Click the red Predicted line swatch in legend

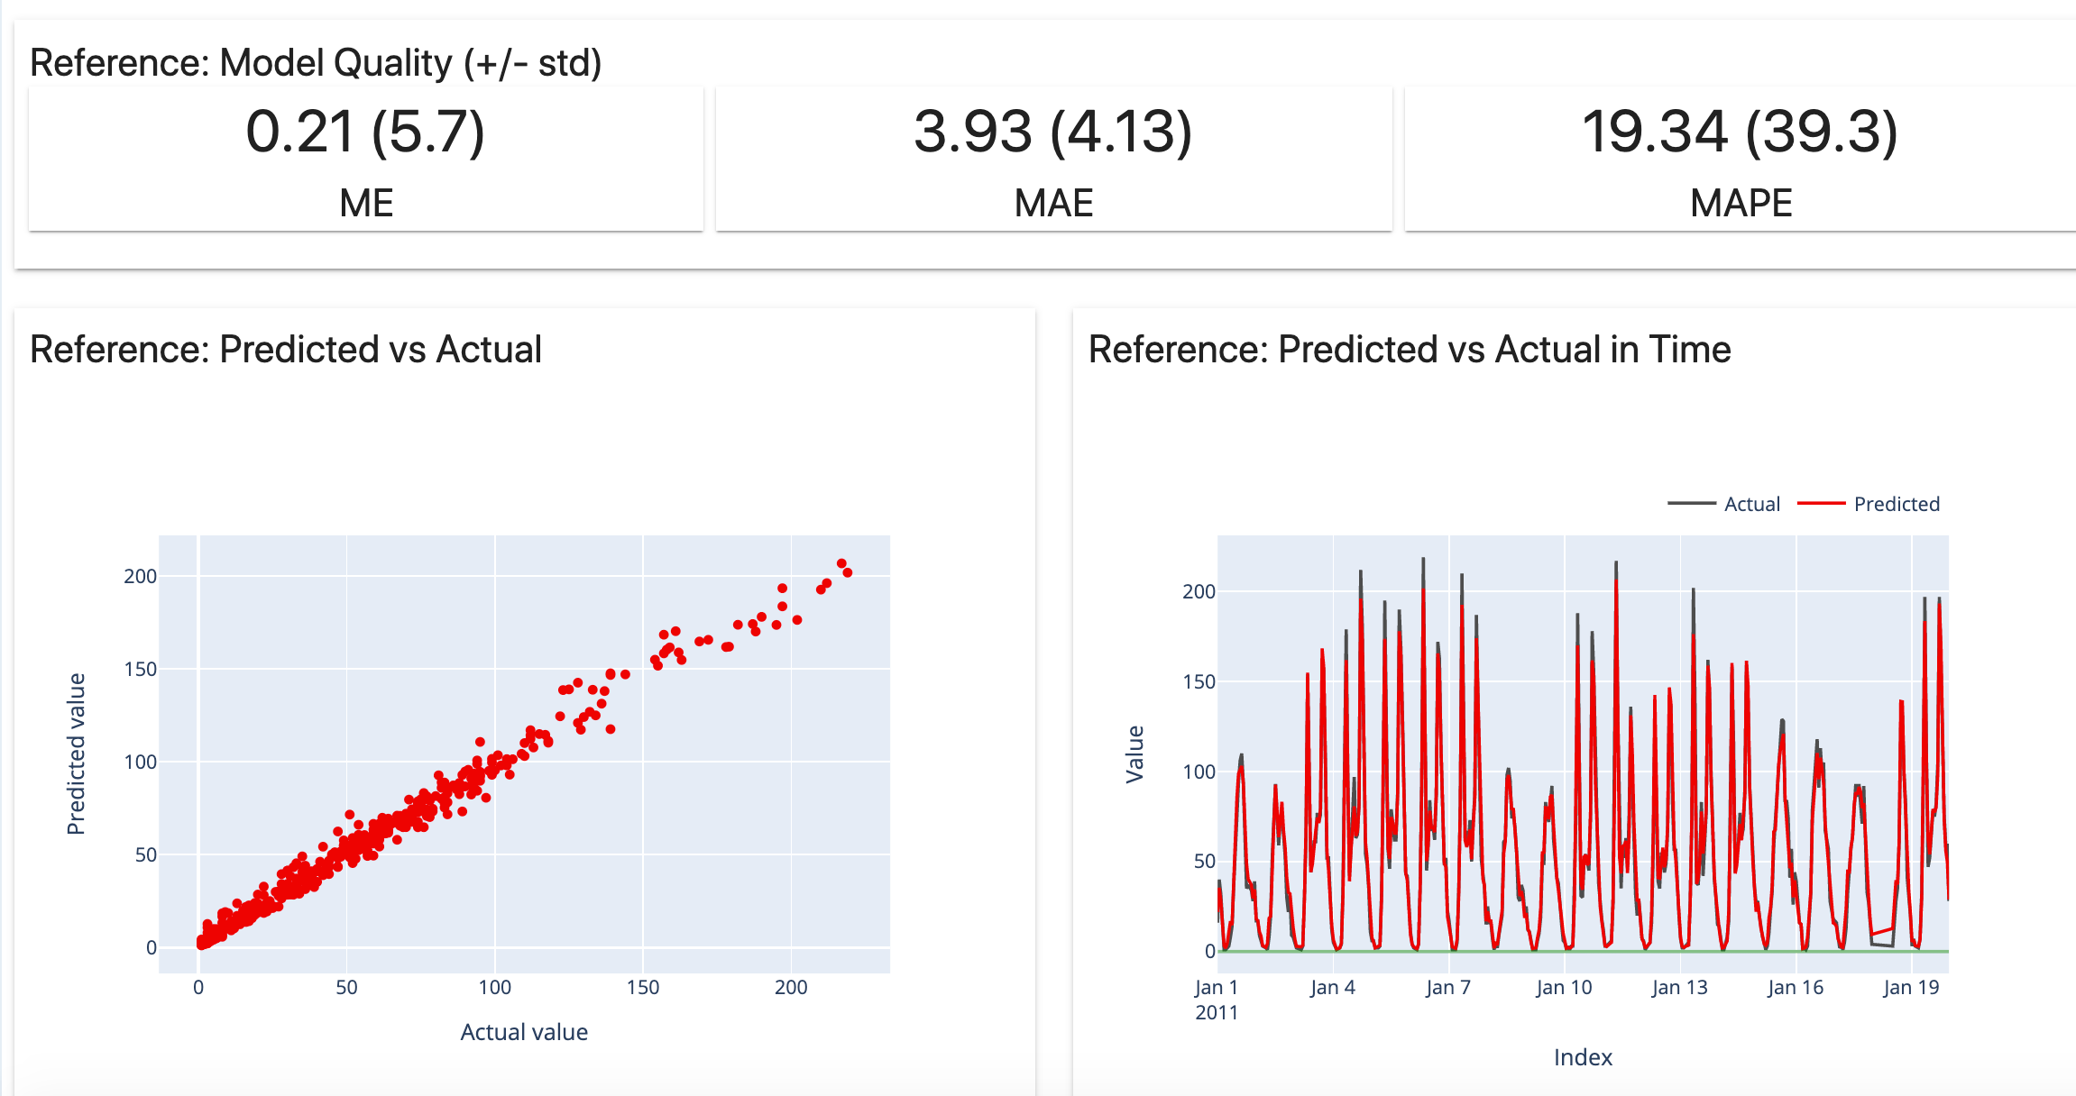point(1821,504)
